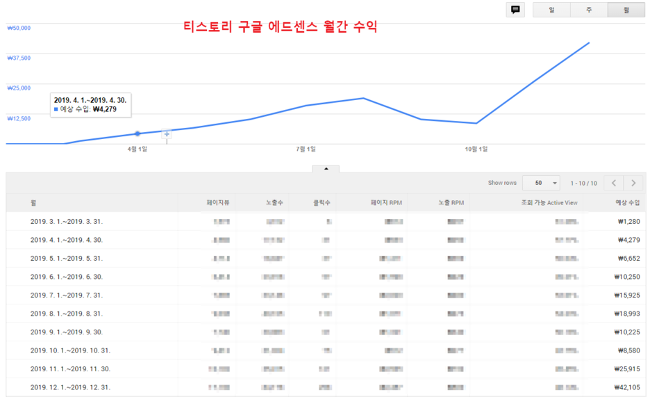Viewport: 650px width, 397px height.
Task: Sort by the 페이지 RPM column header
Action: (386, 202)
